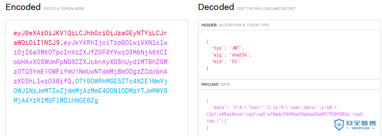Screen dimensions: 382x136
Task: Click the Decoded heading
Action: click(x=216, y=7)
